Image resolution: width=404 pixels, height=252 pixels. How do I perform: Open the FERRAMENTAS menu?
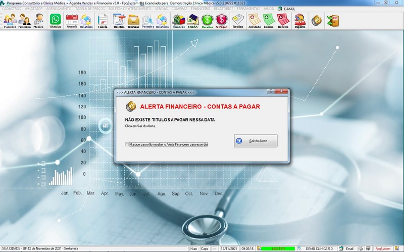pyautogui.click(x=248, y=9)
